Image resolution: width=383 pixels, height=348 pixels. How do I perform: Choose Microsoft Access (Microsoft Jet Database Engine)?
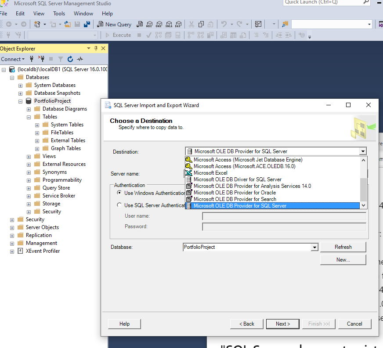coord(273,160)
